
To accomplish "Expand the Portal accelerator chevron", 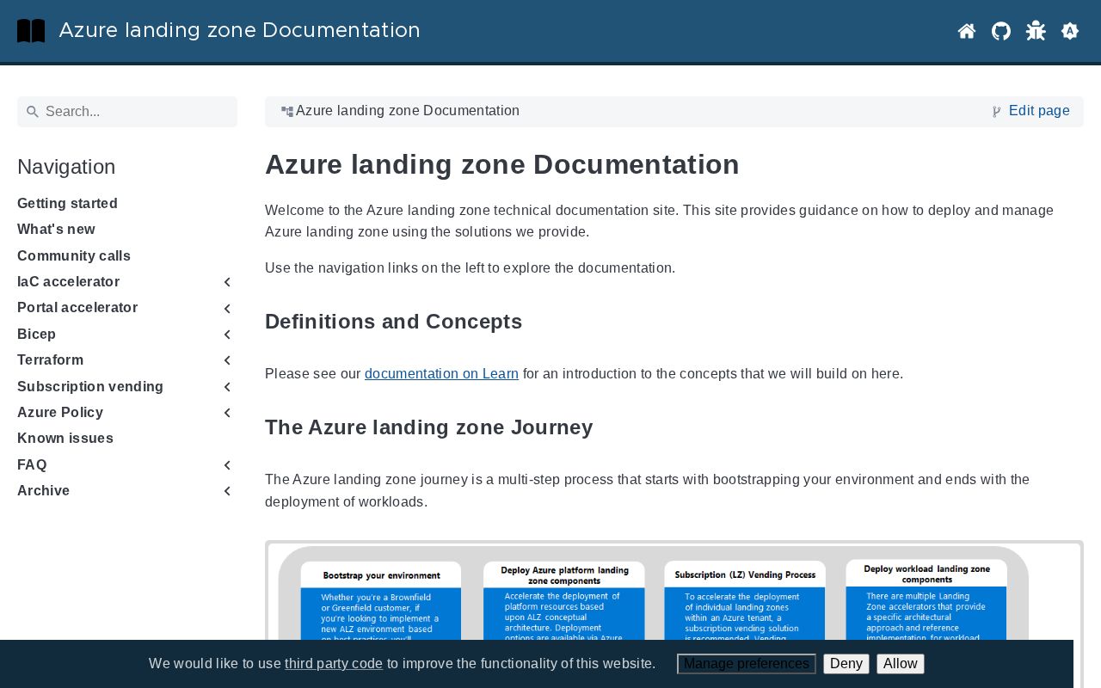I will (x=228, y=308).
